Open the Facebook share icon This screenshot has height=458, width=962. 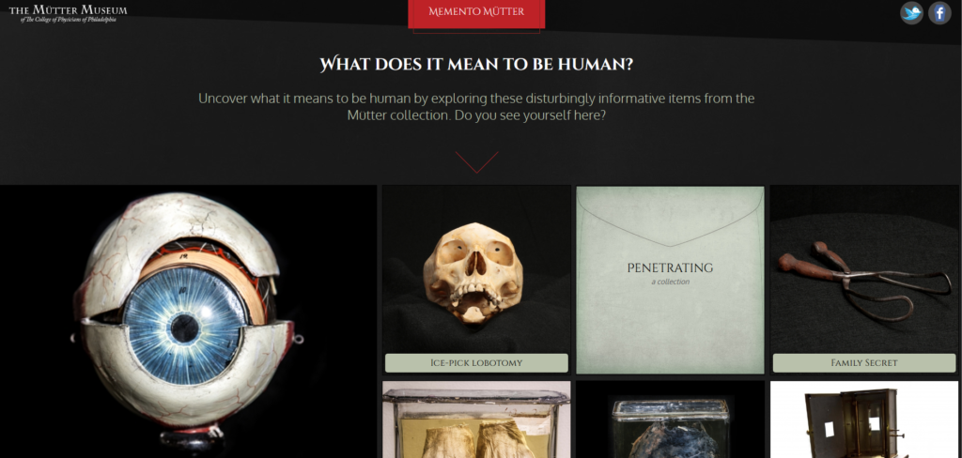939,13
